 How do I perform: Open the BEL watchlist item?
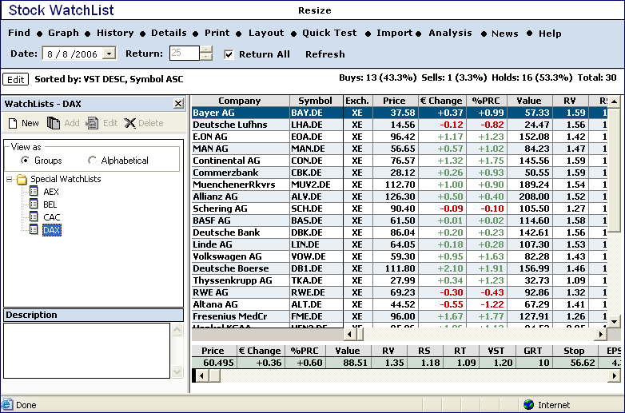tap(50, 205)
